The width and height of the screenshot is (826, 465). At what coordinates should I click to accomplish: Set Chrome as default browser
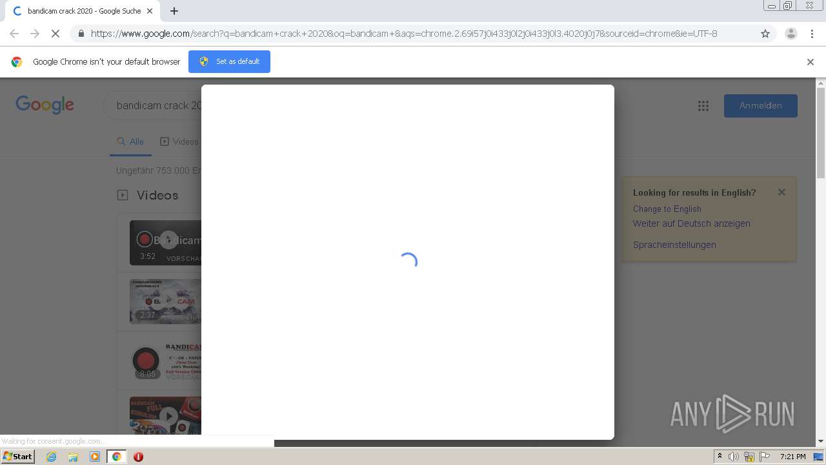[229, 61]
